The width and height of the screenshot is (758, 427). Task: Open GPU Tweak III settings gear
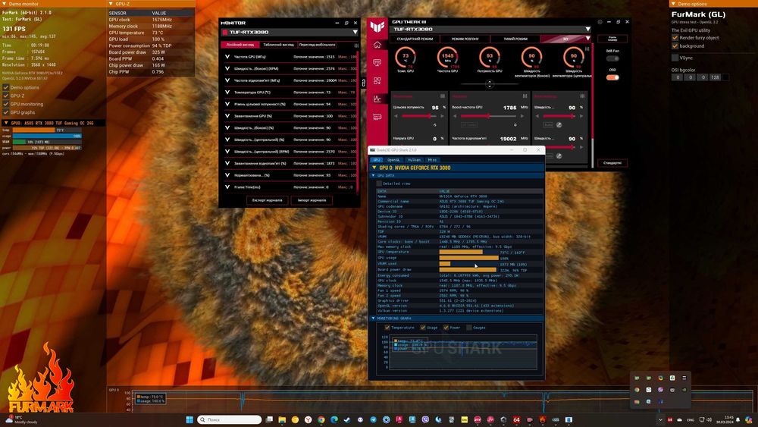[600, 22]
